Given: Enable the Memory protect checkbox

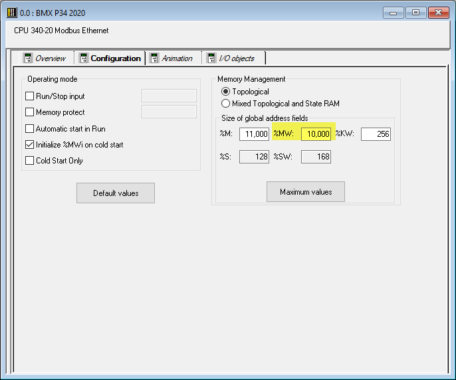Looking at the screenshot, I should (x=29, y=112).
